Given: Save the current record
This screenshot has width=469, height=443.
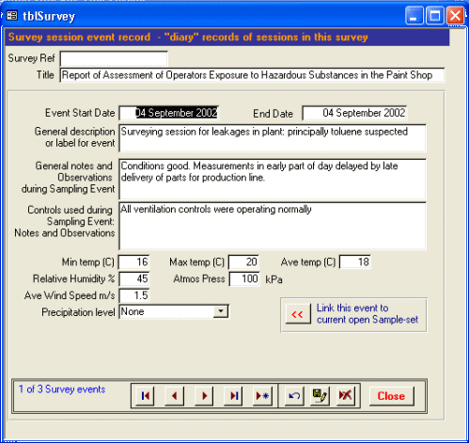Looking at the screenshot, I should click(320, 396).
